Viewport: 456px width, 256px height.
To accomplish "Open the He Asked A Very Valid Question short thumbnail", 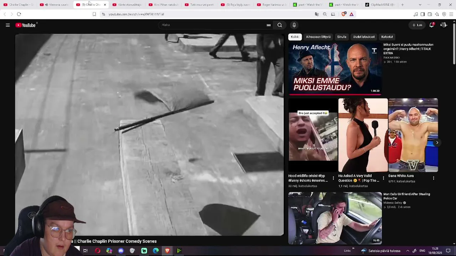I will [x=363, y=135].
